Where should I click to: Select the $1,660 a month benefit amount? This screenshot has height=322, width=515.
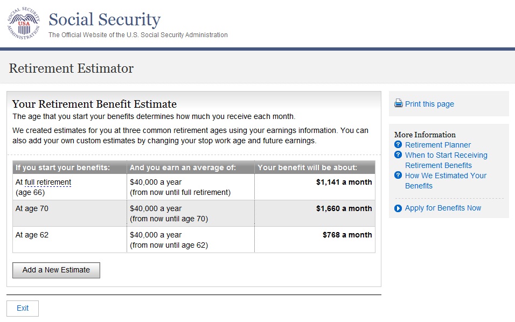(344, 209)
